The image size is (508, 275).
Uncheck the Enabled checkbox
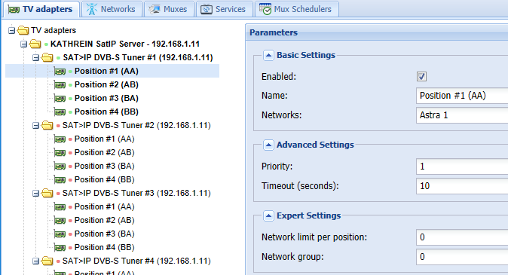point(421,76)
